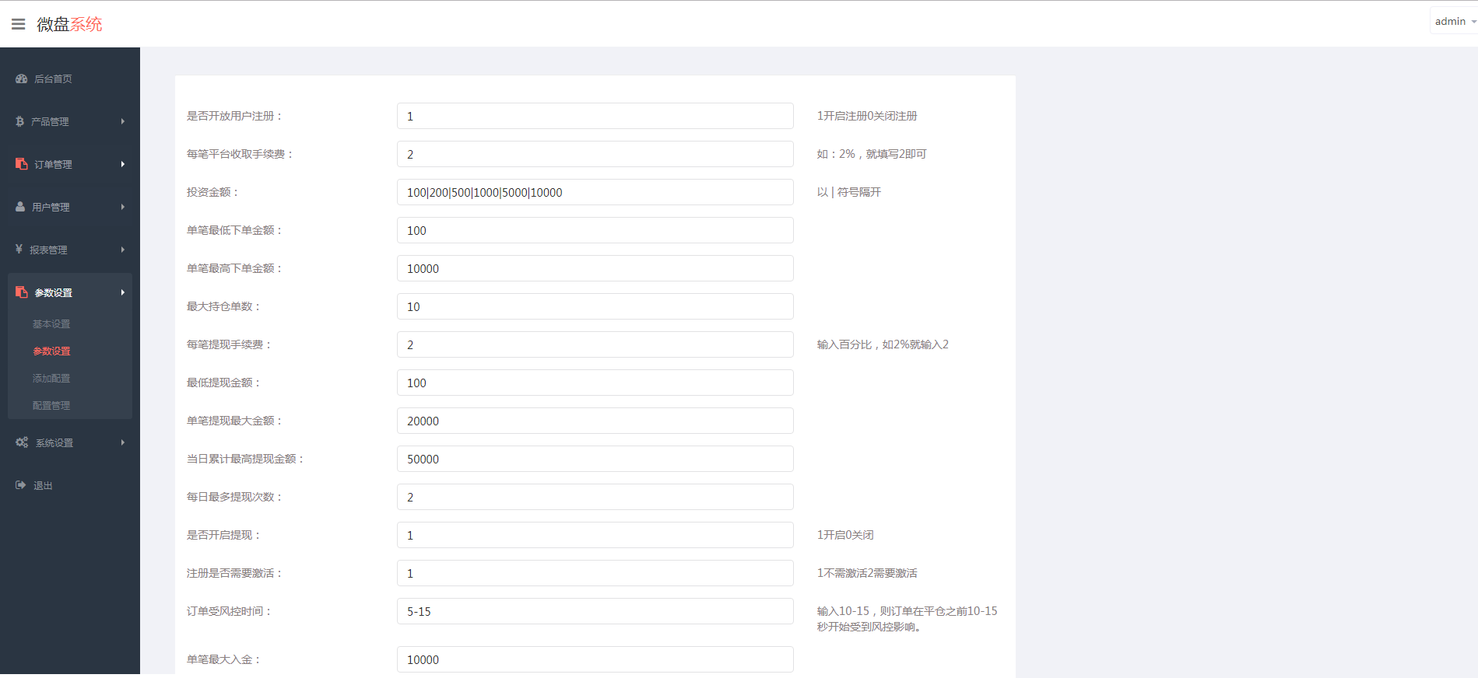
Task: Click the hint text 1开启0关闭
Action: (845, 535)
